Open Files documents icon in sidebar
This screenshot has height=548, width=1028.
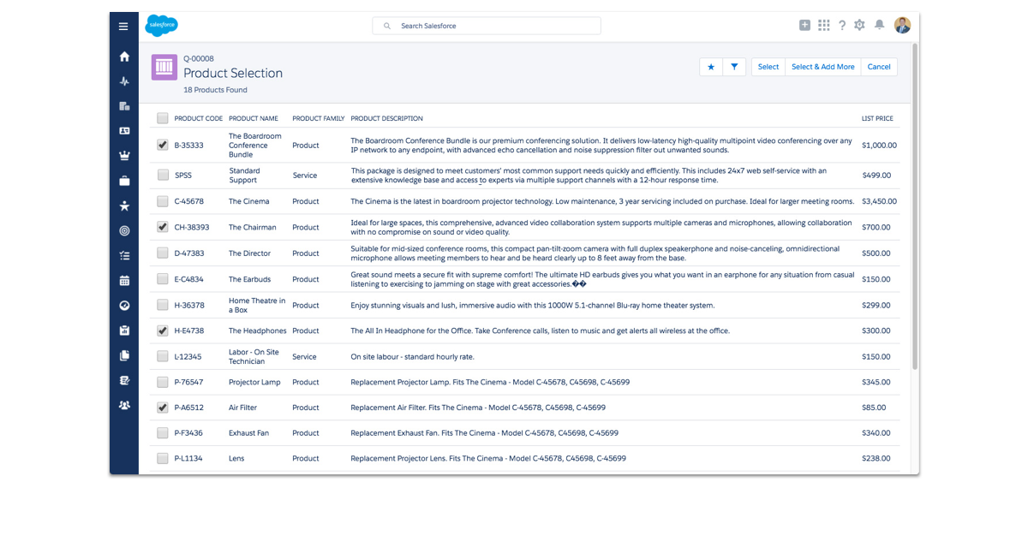[x=124, y=355]
